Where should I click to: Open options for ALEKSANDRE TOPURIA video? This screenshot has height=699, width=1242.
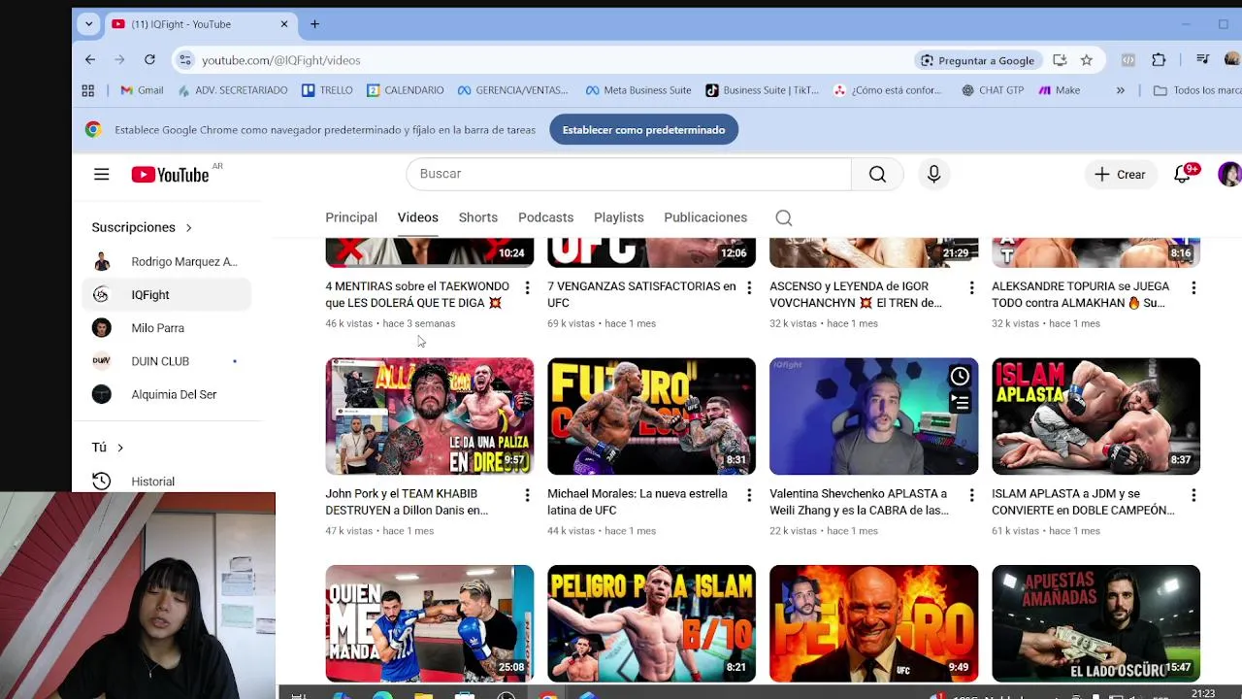coord(1193,288)
